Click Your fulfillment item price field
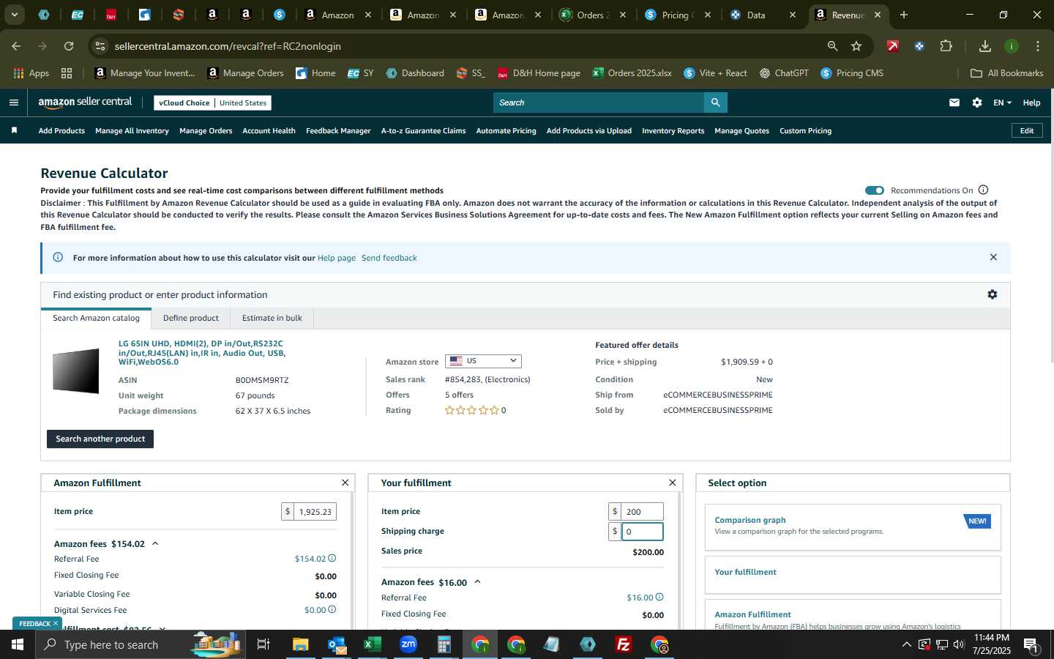The width and height of the screenshot is (1054, 659). tap(642, 511)
